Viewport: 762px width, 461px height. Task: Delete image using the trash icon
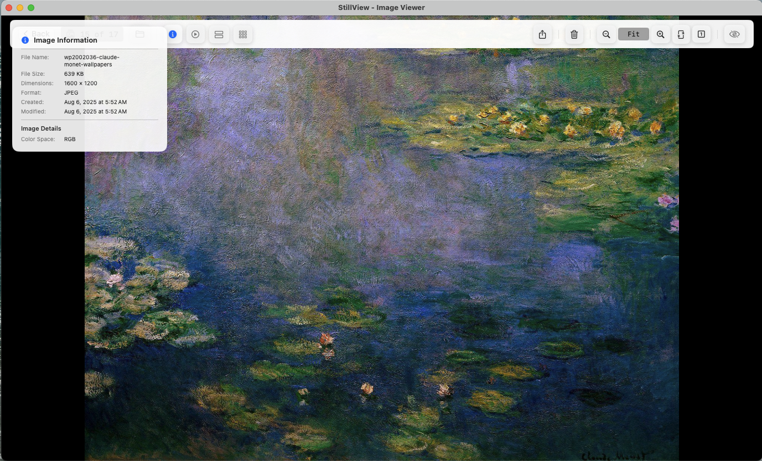[x=574, y=34]
